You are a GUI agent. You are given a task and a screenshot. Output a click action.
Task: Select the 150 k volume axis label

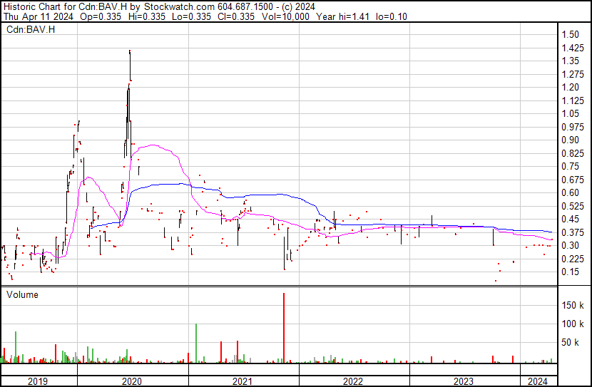pos(573,305)
